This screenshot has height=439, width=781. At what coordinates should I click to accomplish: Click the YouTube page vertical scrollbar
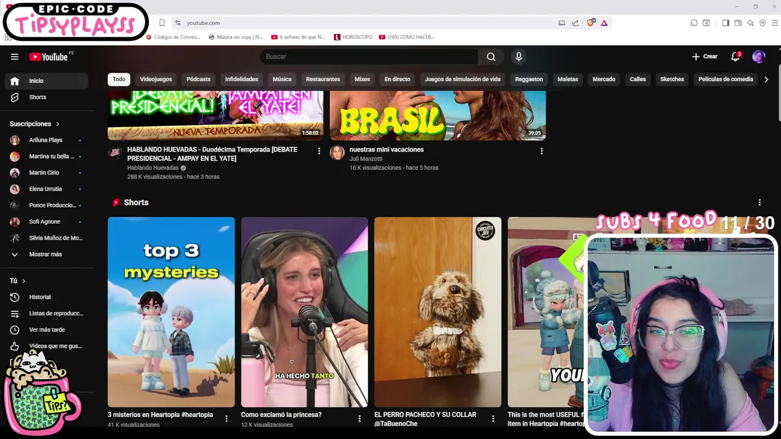tap(779, 91)
